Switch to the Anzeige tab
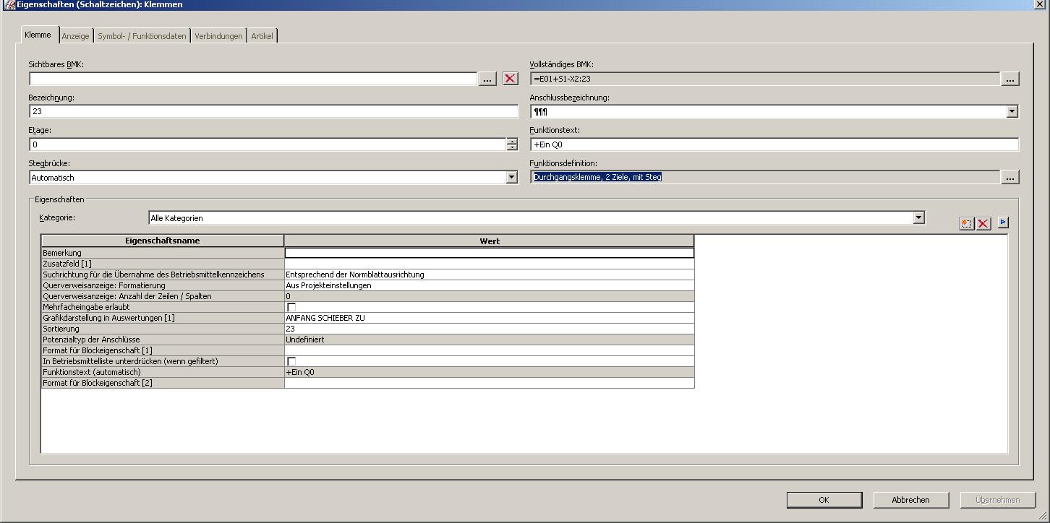This screenshot has height=523, width=1050. [x=75, y=35]
